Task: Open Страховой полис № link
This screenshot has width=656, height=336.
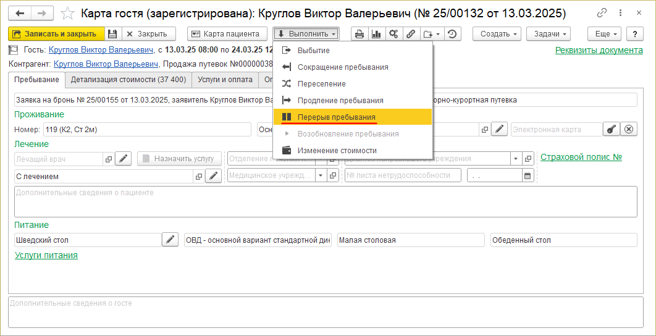Action: pos(581,157)
